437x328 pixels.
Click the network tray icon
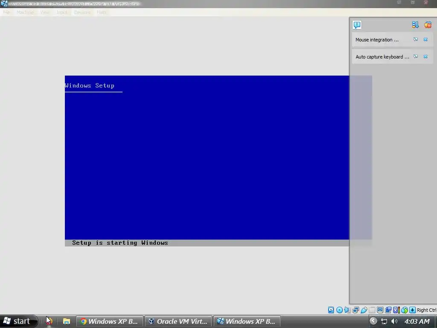[x=384, y=321]
